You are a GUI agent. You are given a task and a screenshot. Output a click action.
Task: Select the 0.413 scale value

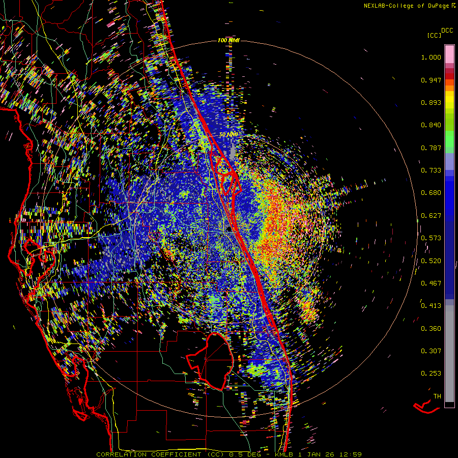click(x=431, y=306)
